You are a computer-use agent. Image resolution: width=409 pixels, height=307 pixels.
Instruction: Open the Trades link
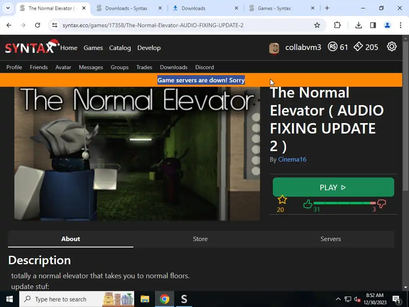pos(144,67)
